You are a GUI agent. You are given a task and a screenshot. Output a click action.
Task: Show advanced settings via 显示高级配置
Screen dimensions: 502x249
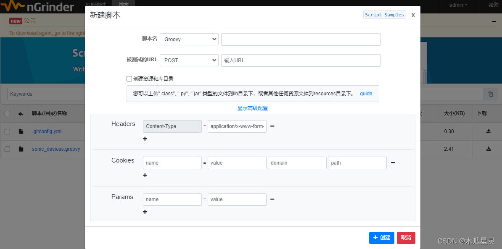(252, 107)
